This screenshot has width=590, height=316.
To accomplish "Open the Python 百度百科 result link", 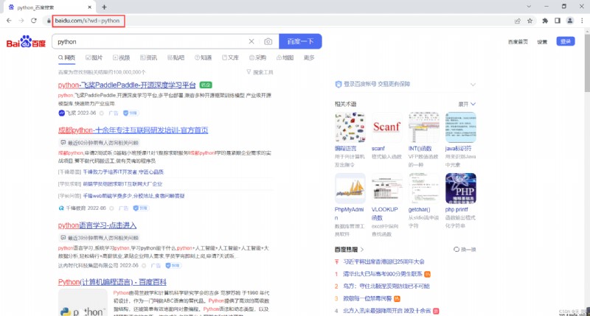I will (112, 282).
